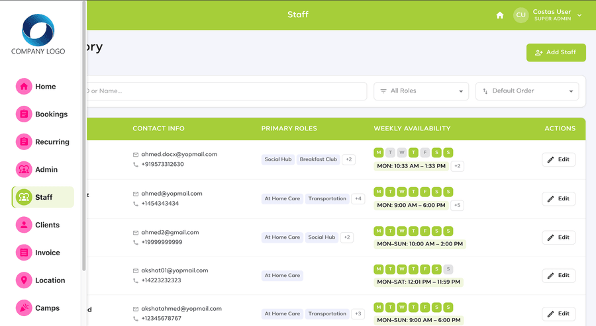Edit the ahmed2@gmail.com staff row
The image size is (596, 326).
pos(558,237)
